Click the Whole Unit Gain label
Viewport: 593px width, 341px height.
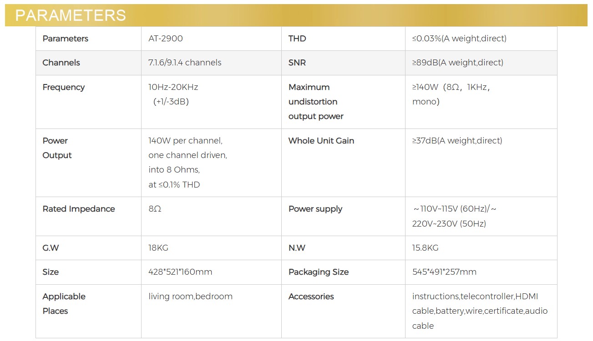tap(321, 141)
